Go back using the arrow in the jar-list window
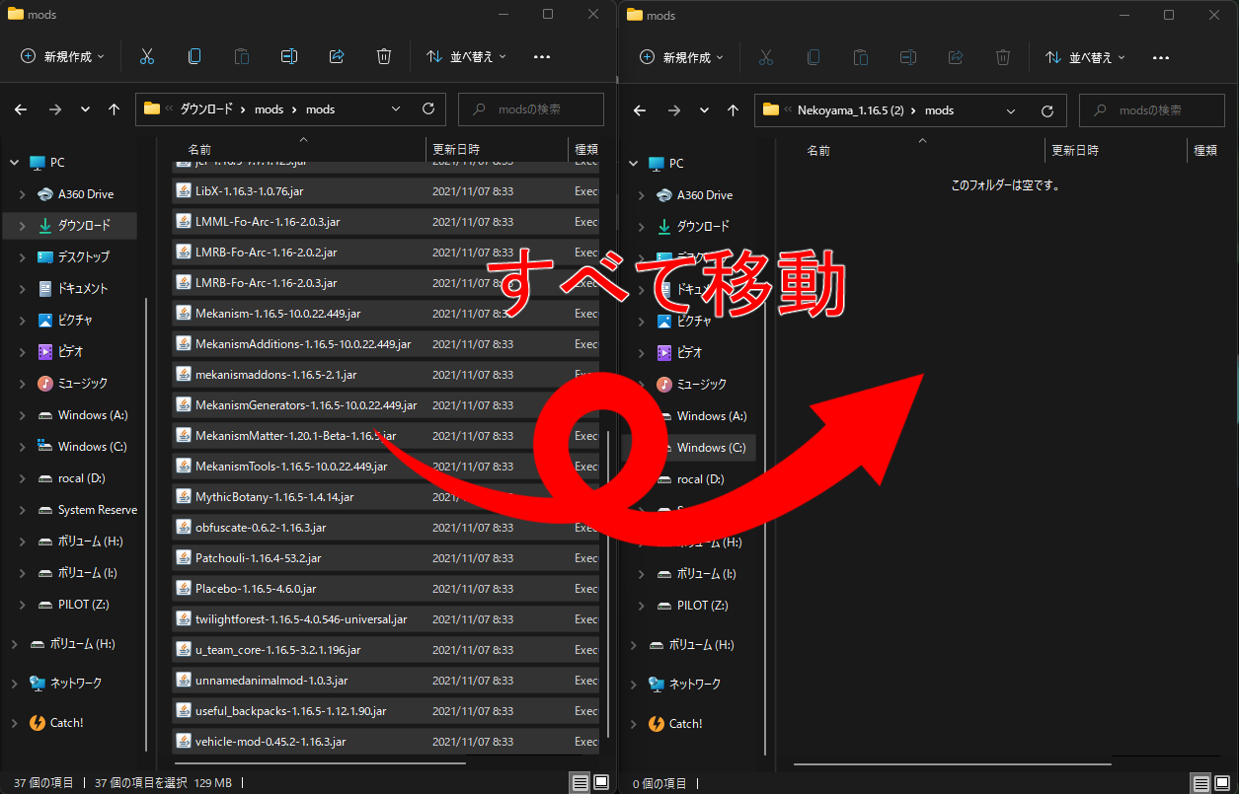 [x=21, y=109]
